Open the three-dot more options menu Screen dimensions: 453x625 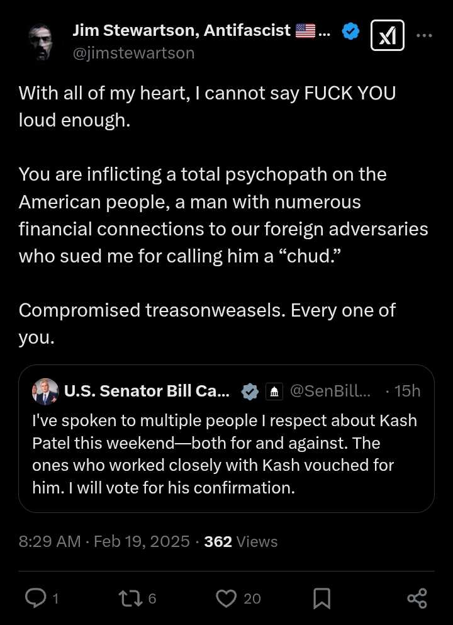point(424,35)
